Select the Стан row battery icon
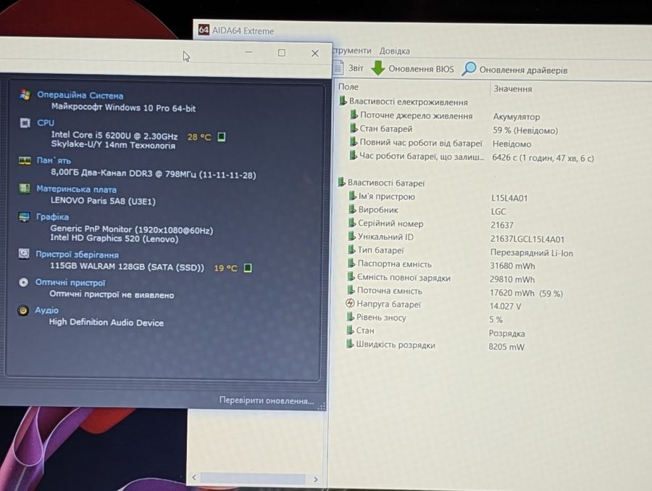Image resolution: width=652 pixels, height=491 pixels. tap(350, 330)
